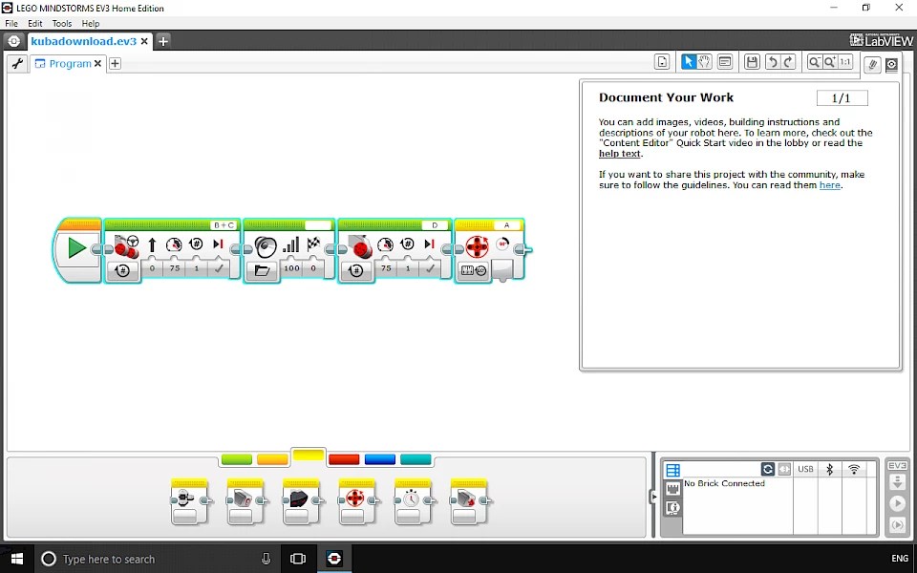Toggle Content Editor pencil edit mode
This screenshot has width=917, height=573.
pos(872,64)
